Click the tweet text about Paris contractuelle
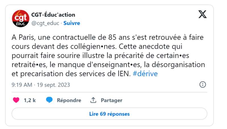Viewport: 227px width, 129px height. click(108, 56)
